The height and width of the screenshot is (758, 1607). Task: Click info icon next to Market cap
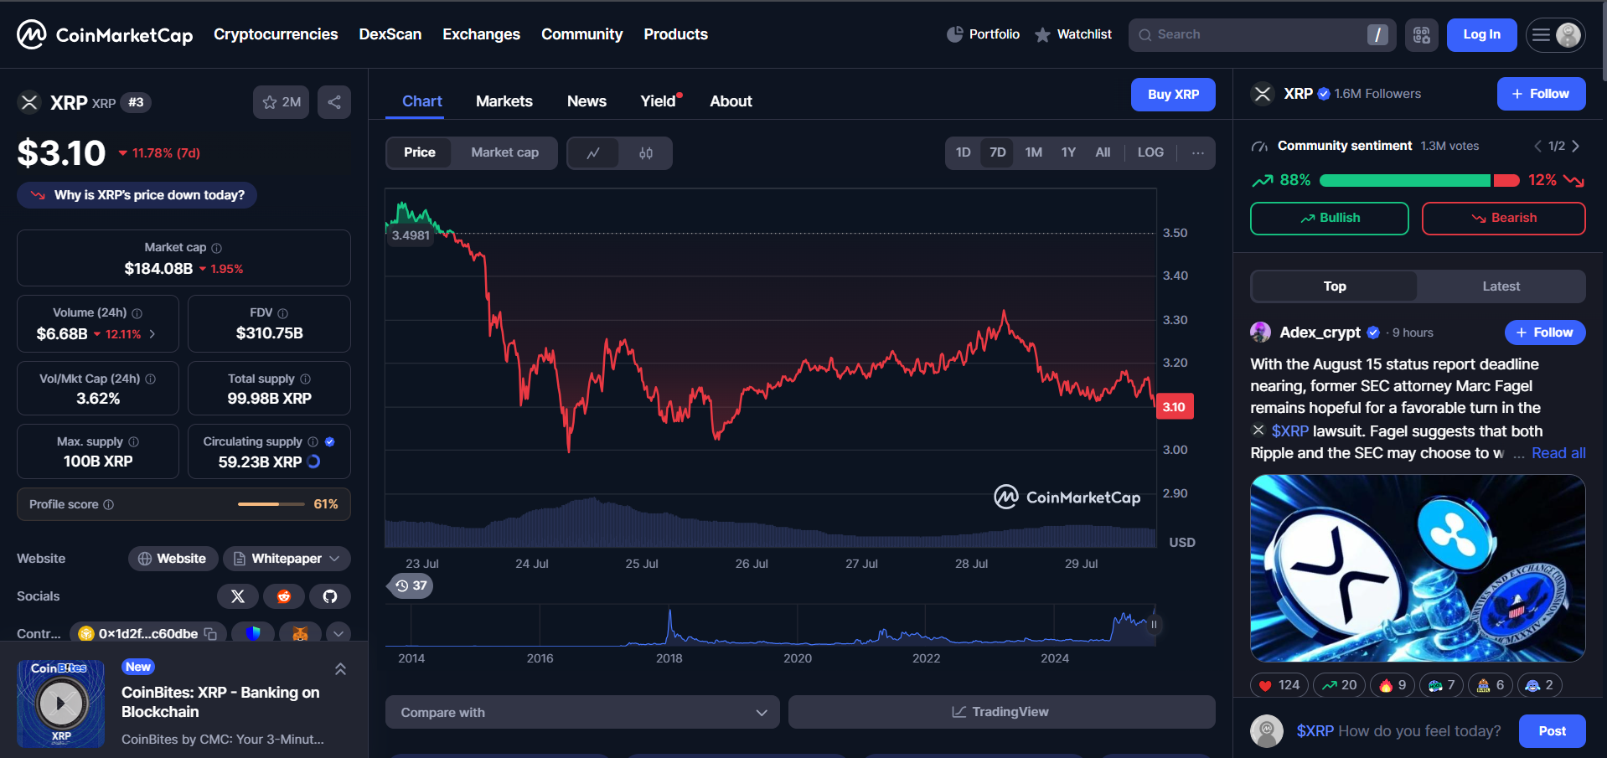(217, 248)
